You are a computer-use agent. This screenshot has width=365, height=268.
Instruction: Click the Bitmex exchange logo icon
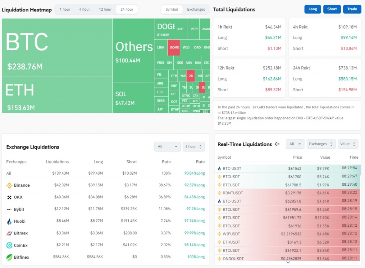[9, 233]
